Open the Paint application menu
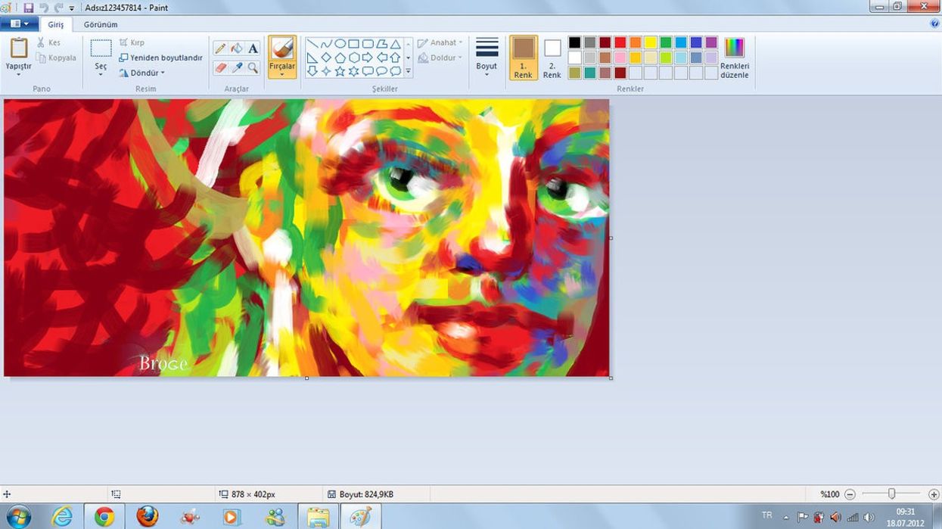Viewport: 942px width, 529px height. point(19,23)
